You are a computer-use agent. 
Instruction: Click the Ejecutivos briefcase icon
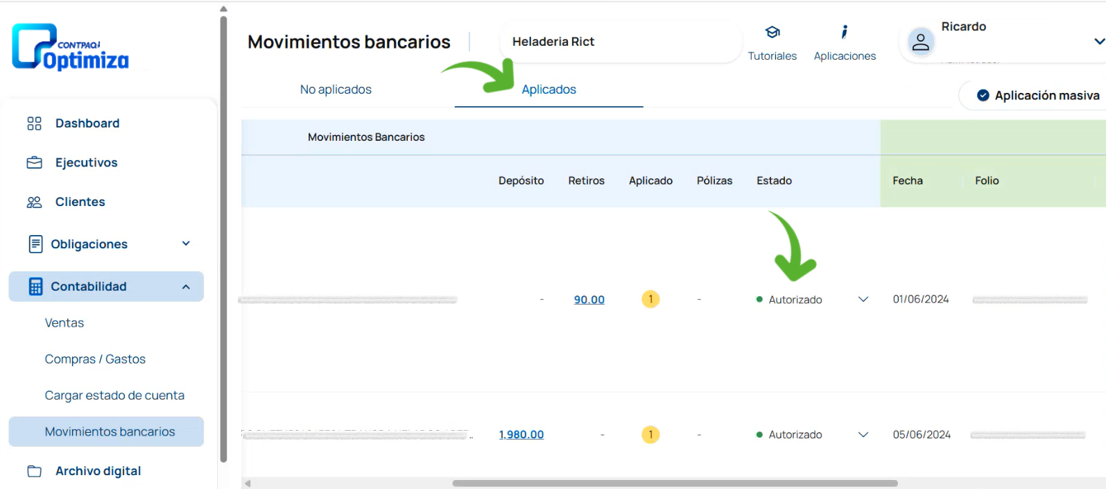point(34,163)
